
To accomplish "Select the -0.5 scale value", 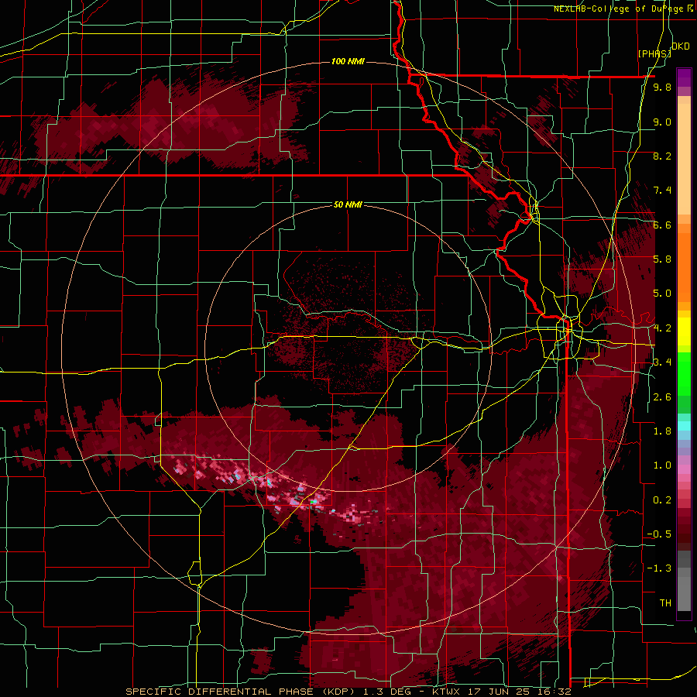I will tap(659, 534).
